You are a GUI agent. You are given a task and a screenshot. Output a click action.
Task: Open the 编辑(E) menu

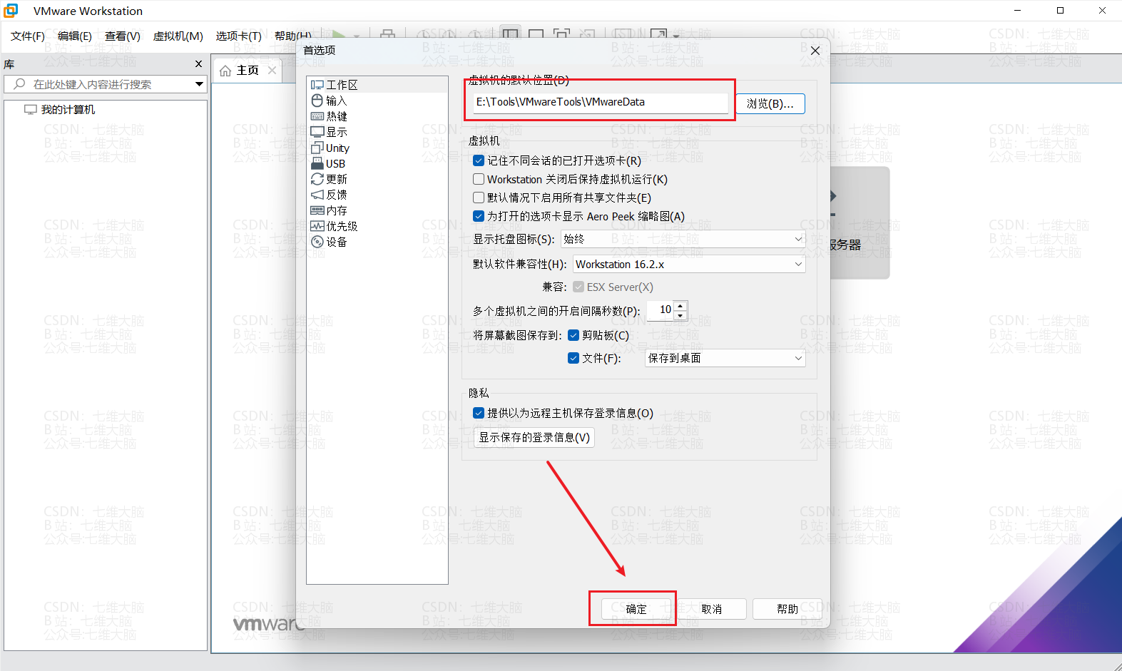pos(75,36)
